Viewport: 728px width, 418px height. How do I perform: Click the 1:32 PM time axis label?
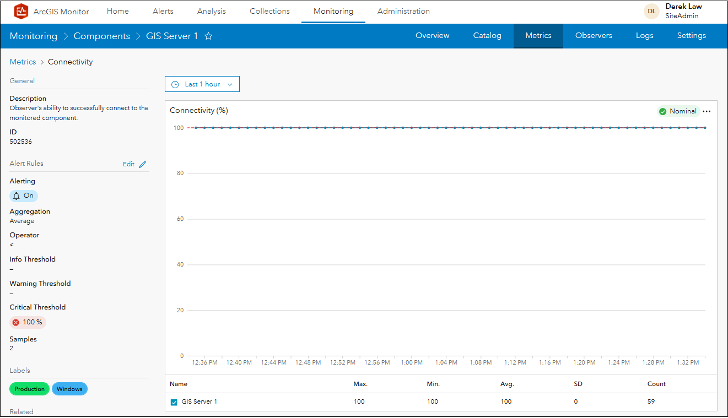click(688, 363)
